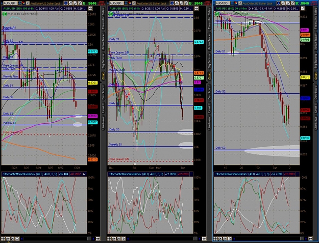
Task: Click the # icon in left chart header
Action: (x=28, y=3)
